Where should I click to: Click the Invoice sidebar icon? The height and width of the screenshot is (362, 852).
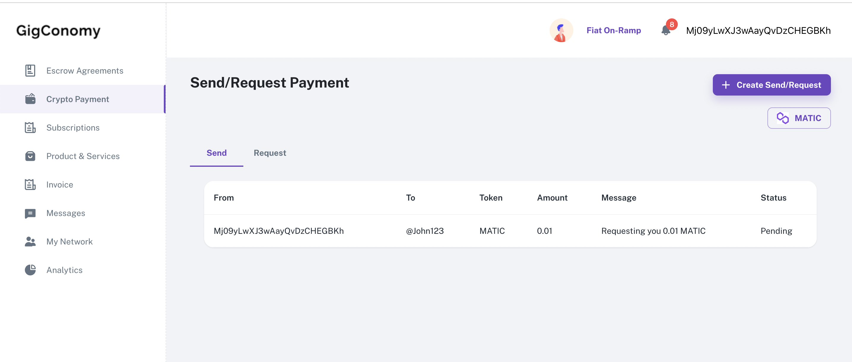tap(30, 184)
